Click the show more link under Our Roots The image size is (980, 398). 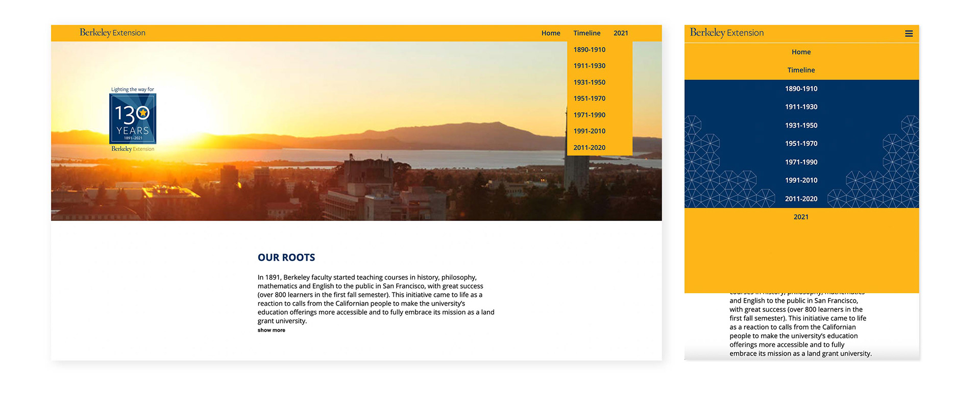tap(271, 330)
